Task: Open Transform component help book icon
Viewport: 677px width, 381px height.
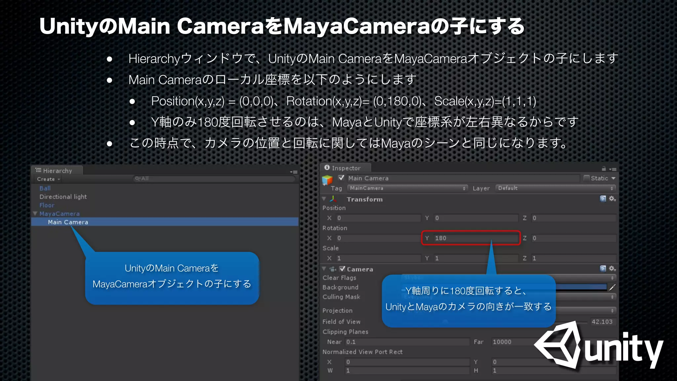Action: point(603,199)
